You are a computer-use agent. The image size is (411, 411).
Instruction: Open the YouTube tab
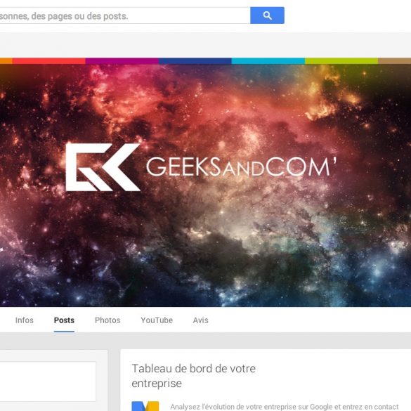[157, 320]
